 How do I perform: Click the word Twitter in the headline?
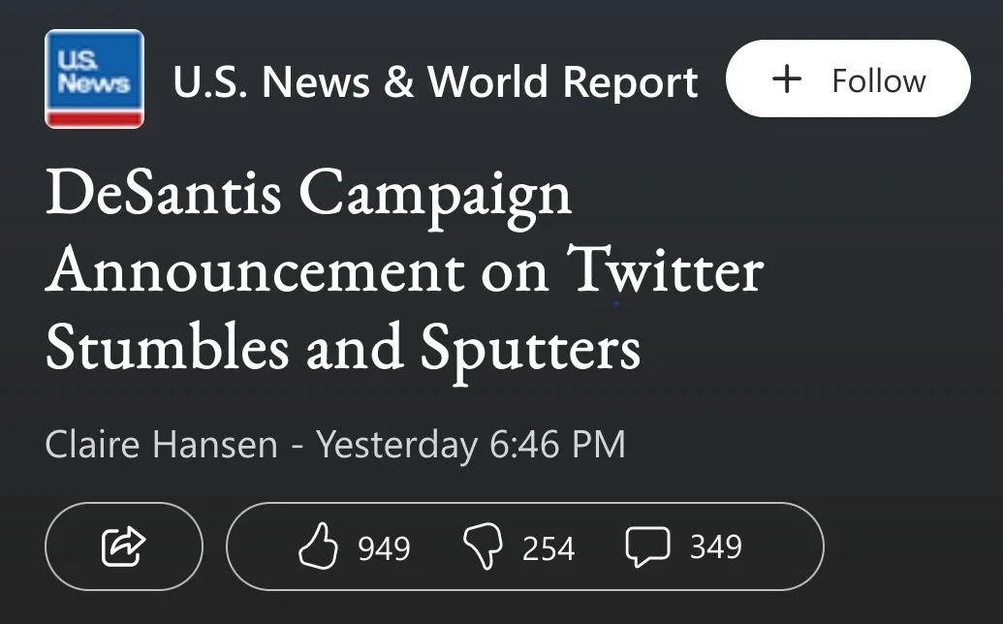665,271
